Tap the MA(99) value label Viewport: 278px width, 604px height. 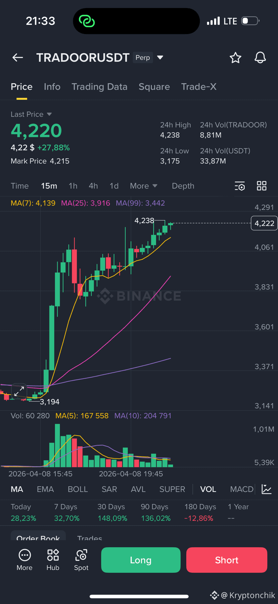tap(140, 203)
